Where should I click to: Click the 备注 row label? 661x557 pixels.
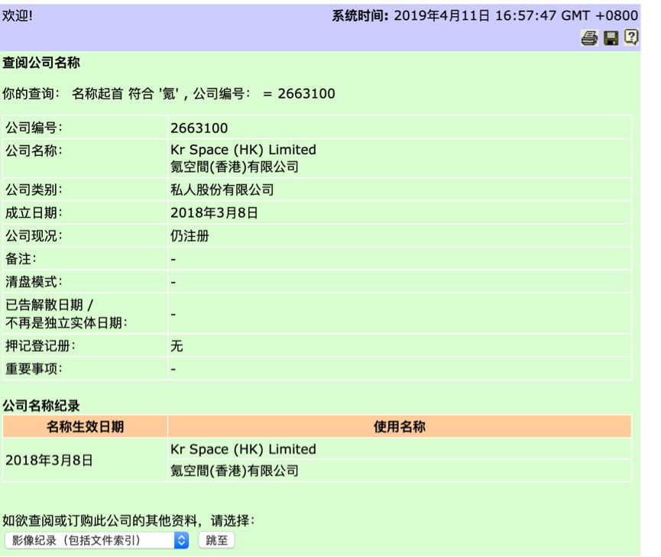pyautogui.click(x=21, y=259)
